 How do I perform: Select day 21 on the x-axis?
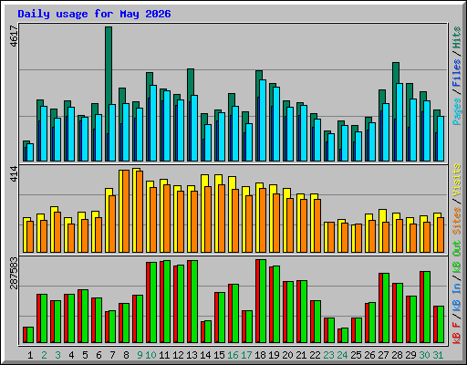pos(301,355)
